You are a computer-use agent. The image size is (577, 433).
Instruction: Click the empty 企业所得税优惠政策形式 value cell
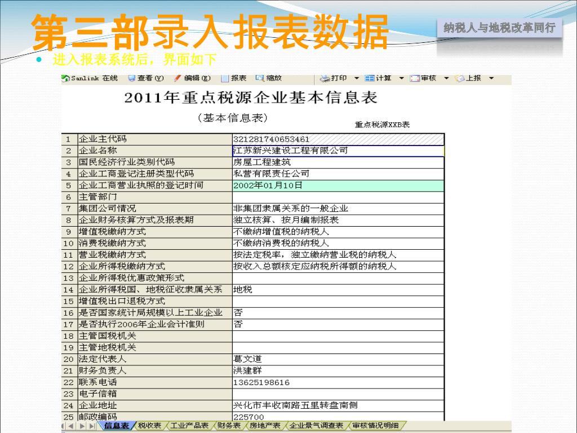click(x=338, y=279)
